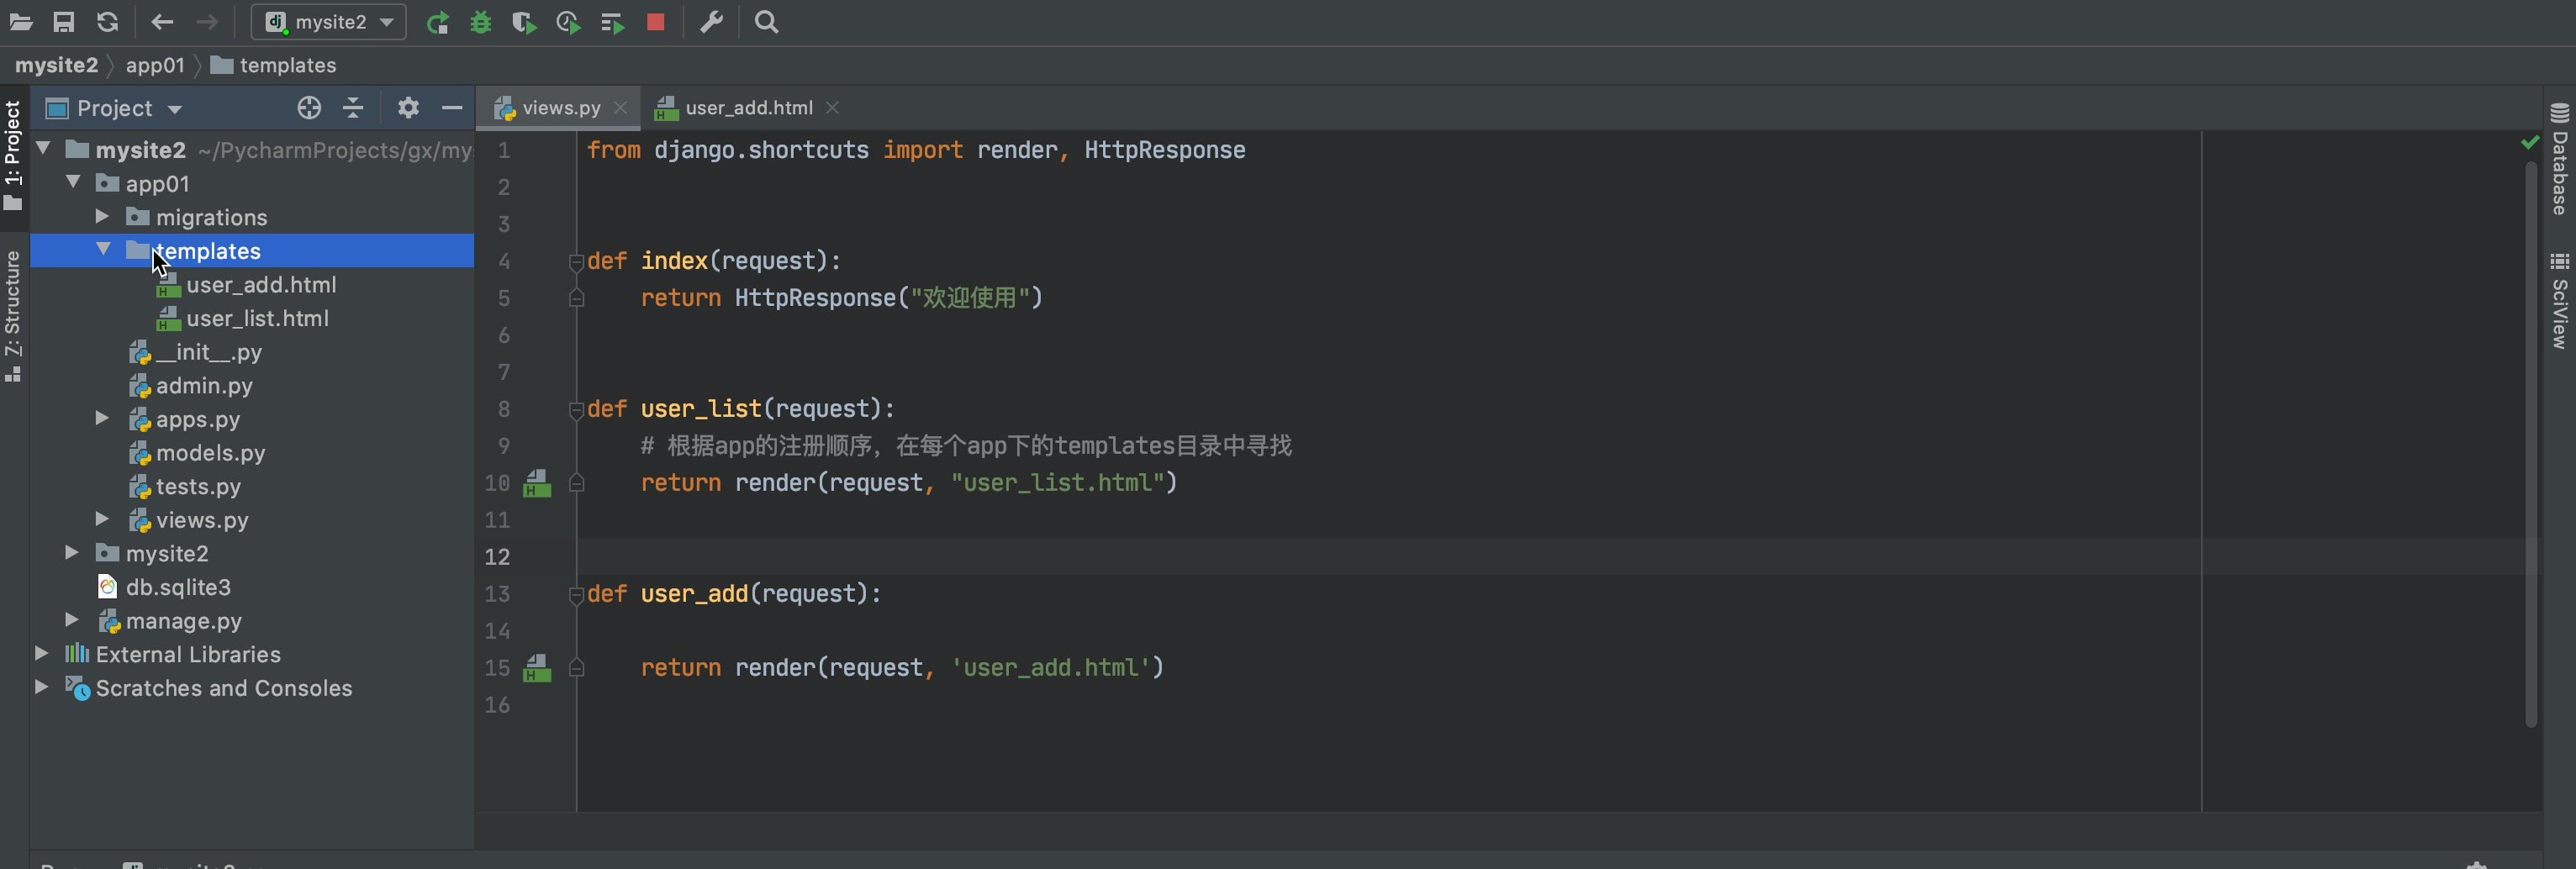Open search everywhere magnifier icon
Screen dimensions: 2576x869
766,22
